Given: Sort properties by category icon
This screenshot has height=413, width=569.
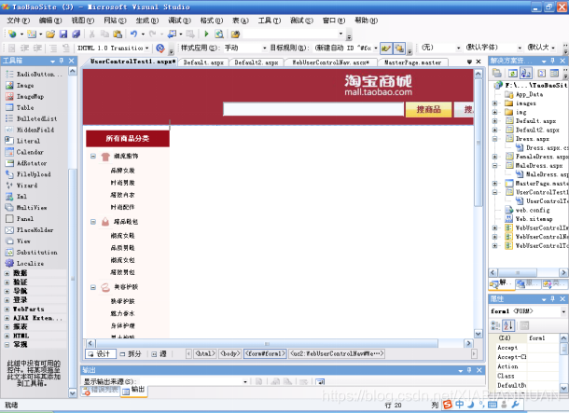Looking at the screenshot, I should click(x=495, y=325).
